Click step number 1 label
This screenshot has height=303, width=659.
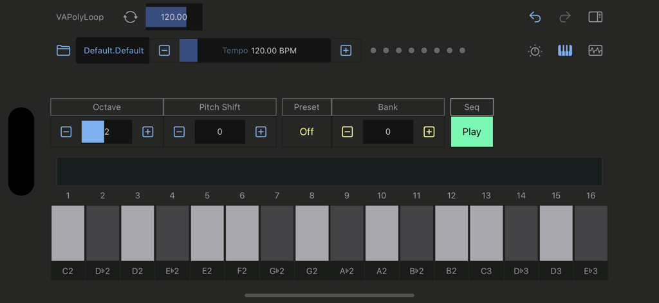(x=68, y=196)
